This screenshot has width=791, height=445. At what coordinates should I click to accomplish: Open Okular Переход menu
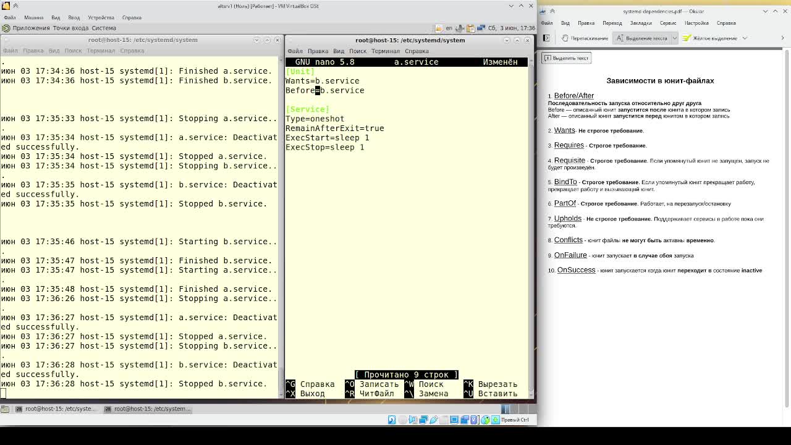pos(612,23)
